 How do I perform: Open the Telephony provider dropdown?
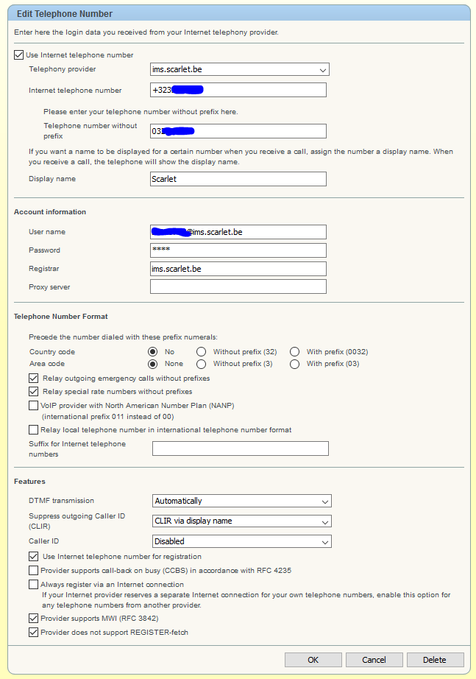239,70
